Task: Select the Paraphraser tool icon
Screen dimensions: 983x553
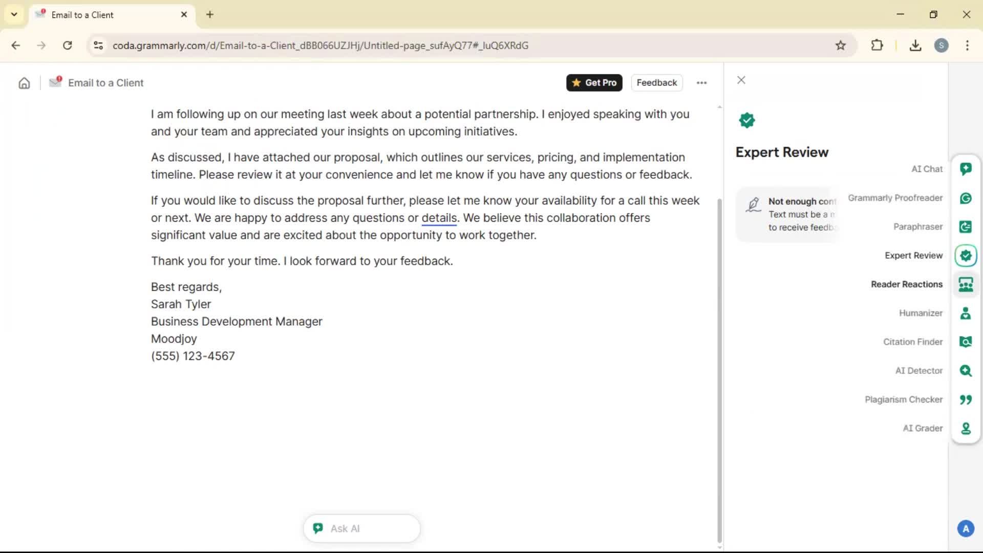Action: click(x=966, y=227)
